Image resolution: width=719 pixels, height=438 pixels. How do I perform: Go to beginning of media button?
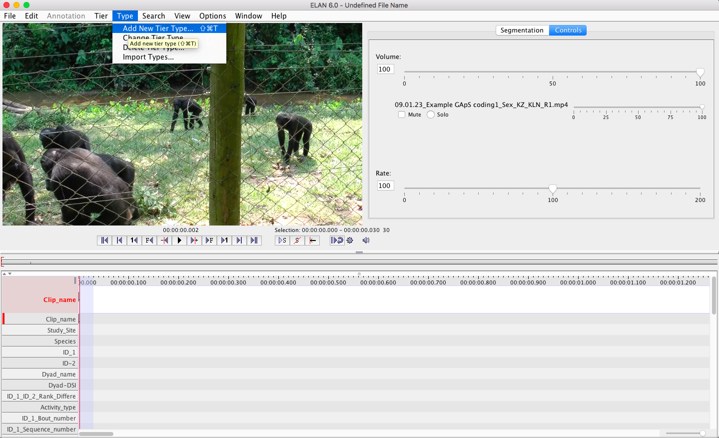click(104, 240)
